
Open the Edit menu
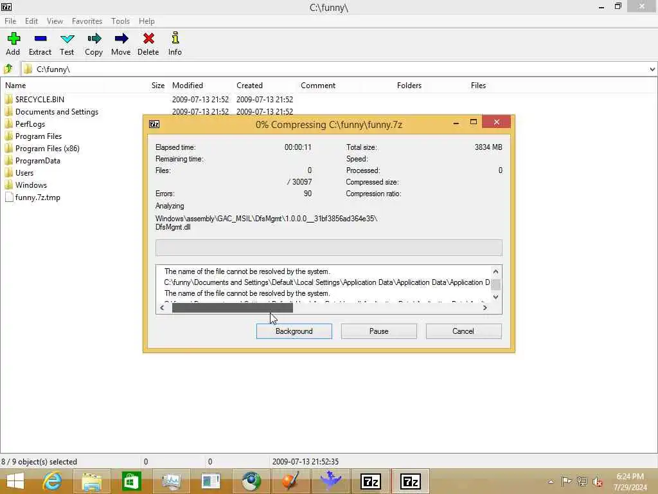pos(31,21)
